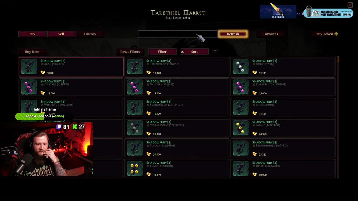Select the Shadowfury icon with white gems

tap(241, 67)
